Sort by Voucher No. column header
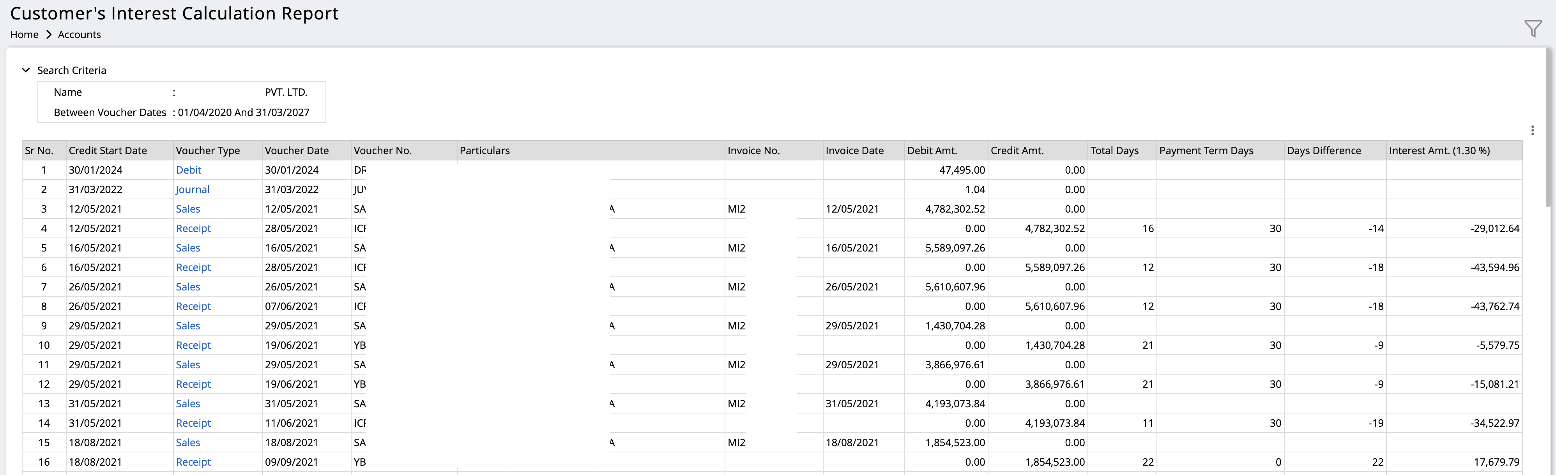This screenshot has width=1556, height=475. (x=403, y=150)
